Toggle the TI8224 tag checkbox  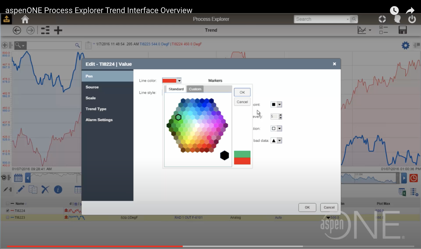click(8, 211)
